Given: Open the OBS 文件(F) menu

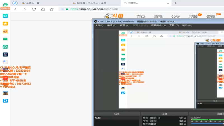Looking at the screenshot, I should [99, 25].
